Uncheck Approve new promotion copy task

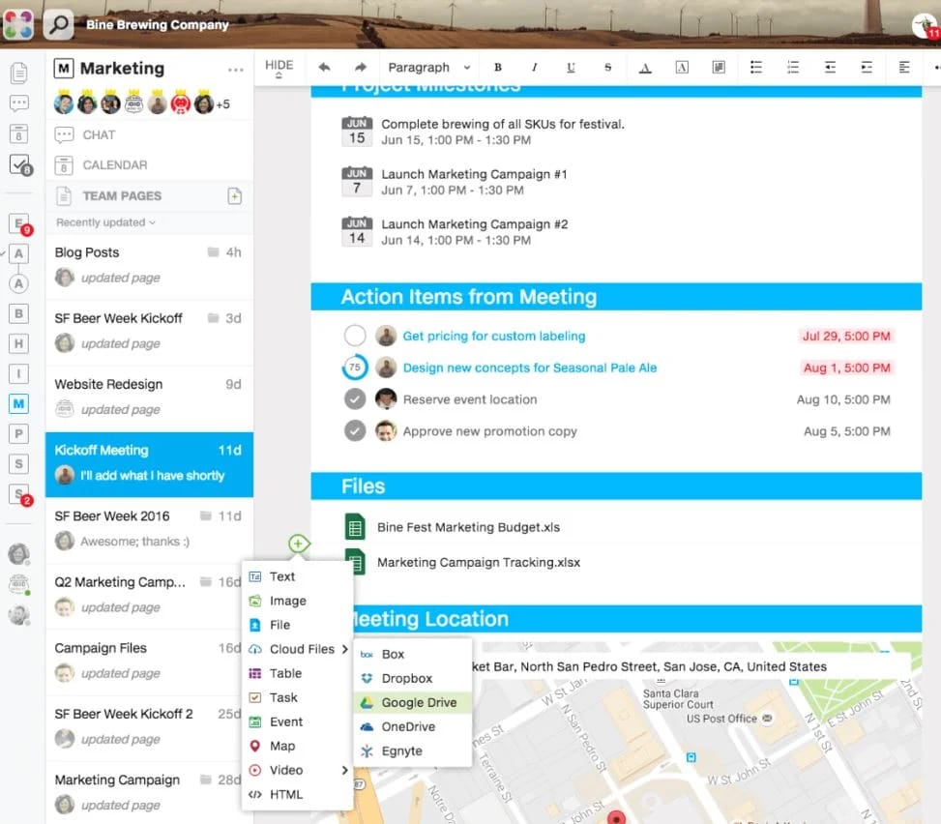(355, 431)
